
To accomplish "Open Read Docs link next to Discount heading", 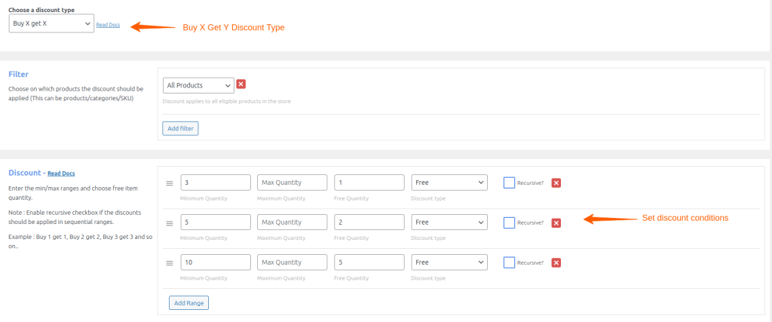I will (x=61, y=173).
